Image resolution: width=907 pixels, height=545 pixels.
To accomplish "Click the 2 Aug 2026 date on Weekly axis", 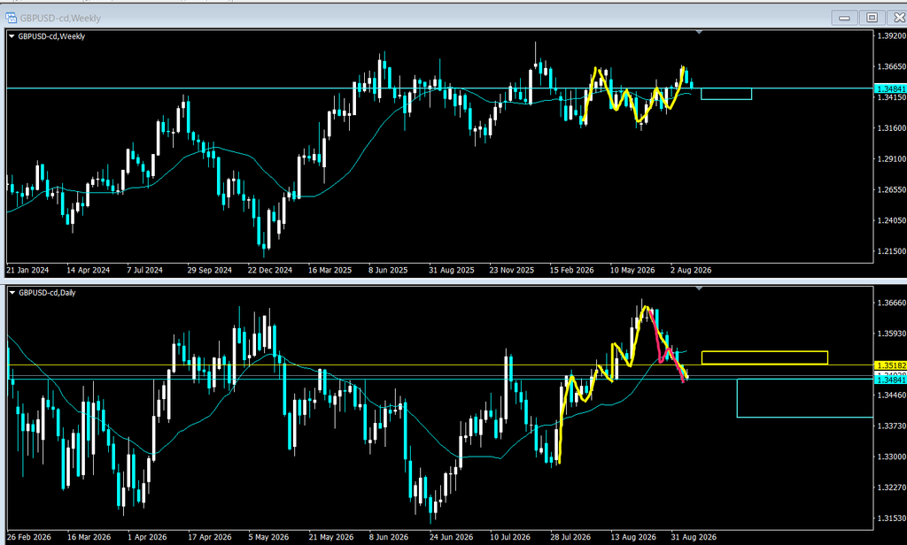I will pos(691,270).
